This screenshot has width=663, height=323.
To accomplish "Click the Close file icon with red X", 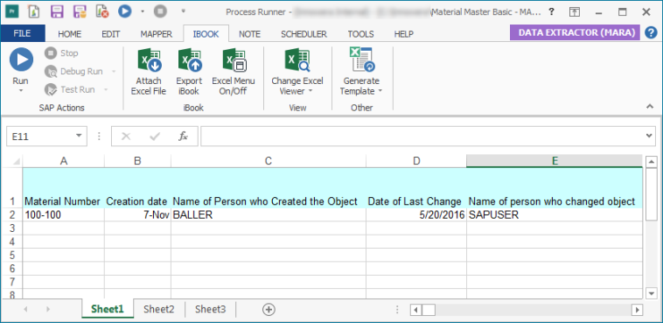I will pyautogui.click(x=102, y=11).
